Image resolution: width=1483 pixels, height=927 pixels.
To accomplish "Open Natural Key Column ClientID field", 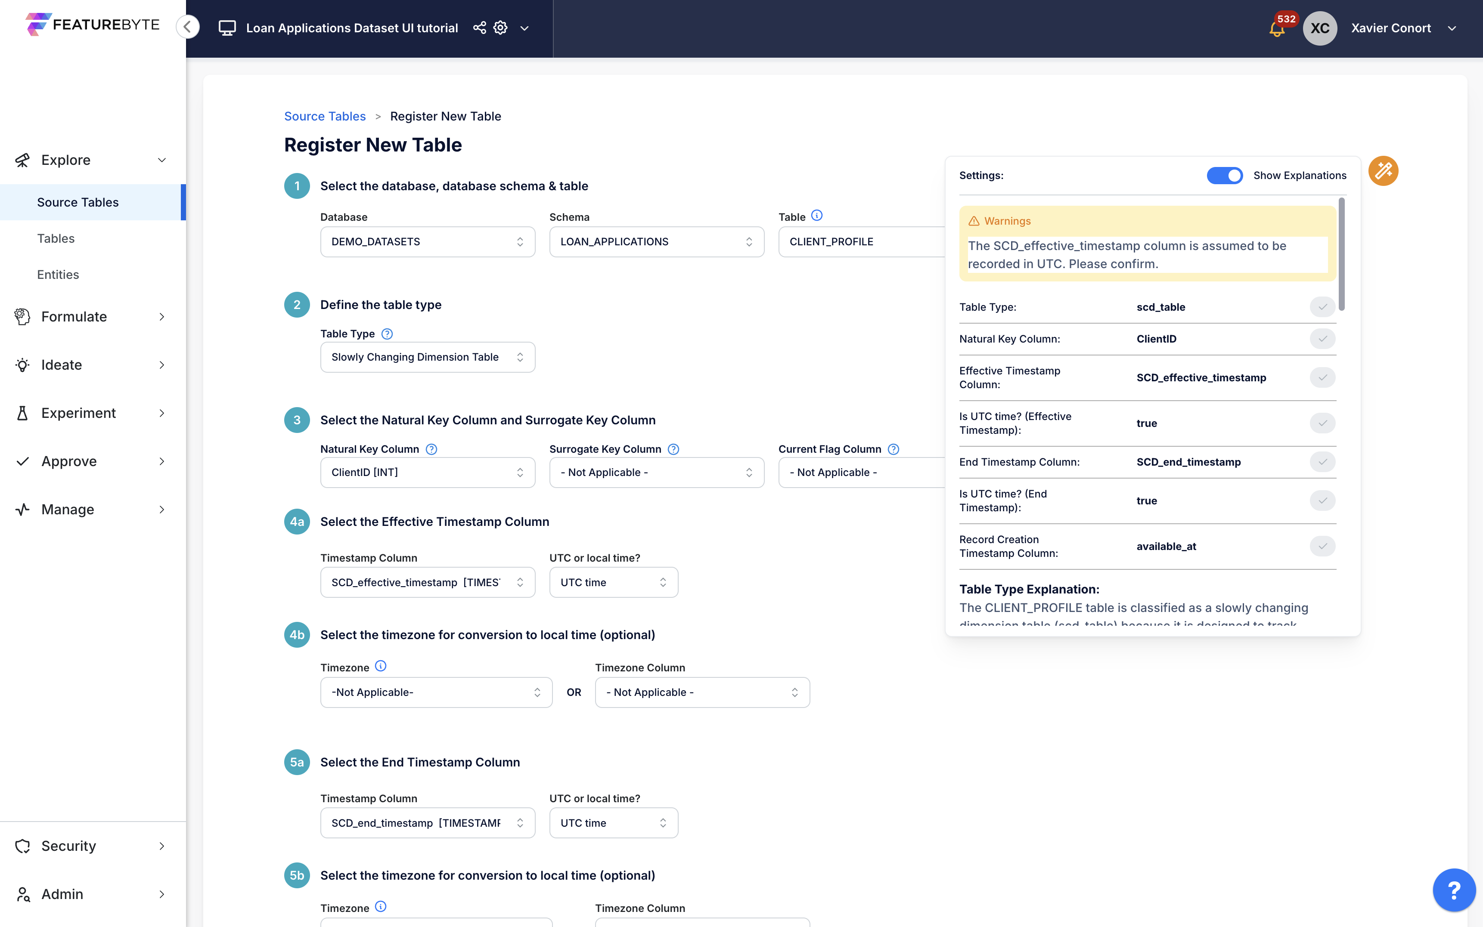I will pyautogui.click(x=428, y=473).
